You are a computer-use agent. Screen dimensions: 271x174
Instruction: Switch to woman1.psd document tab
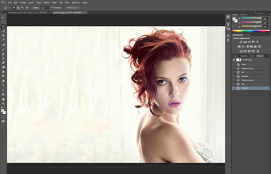(23, 12)
